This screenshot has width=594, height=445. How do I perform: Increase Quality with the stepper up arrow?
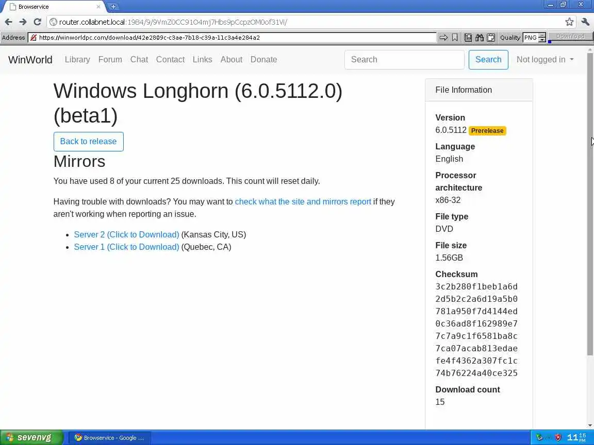542,35
